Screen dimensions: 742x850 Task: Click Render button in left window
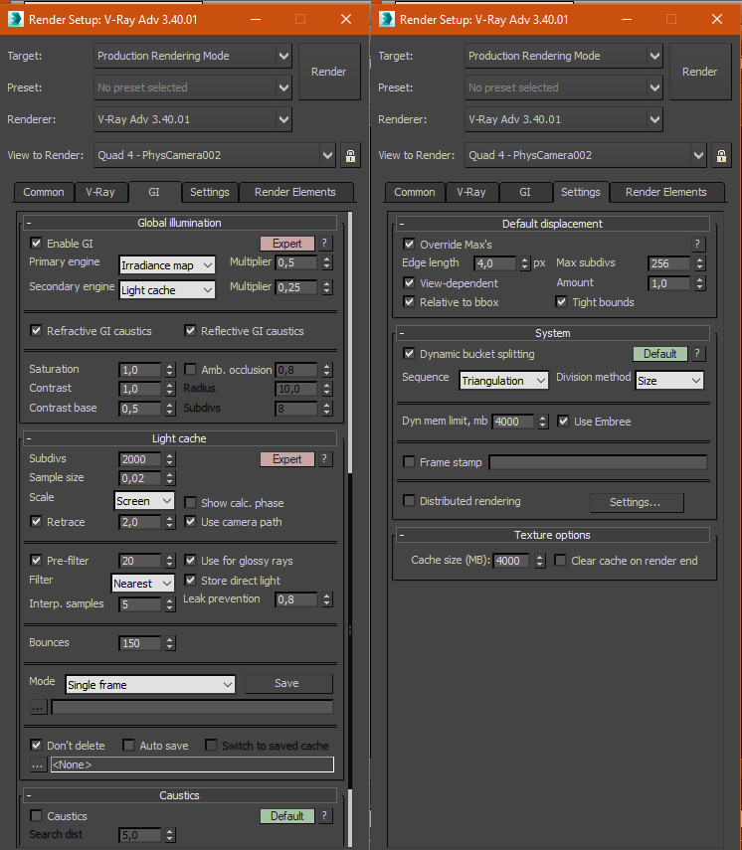click(328, 72)
